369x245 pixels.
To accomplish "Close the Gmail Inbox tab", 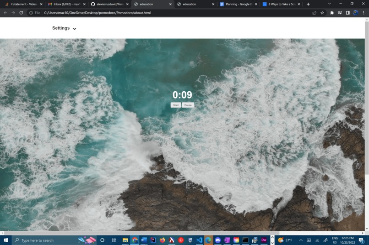I will pos(84,4).
